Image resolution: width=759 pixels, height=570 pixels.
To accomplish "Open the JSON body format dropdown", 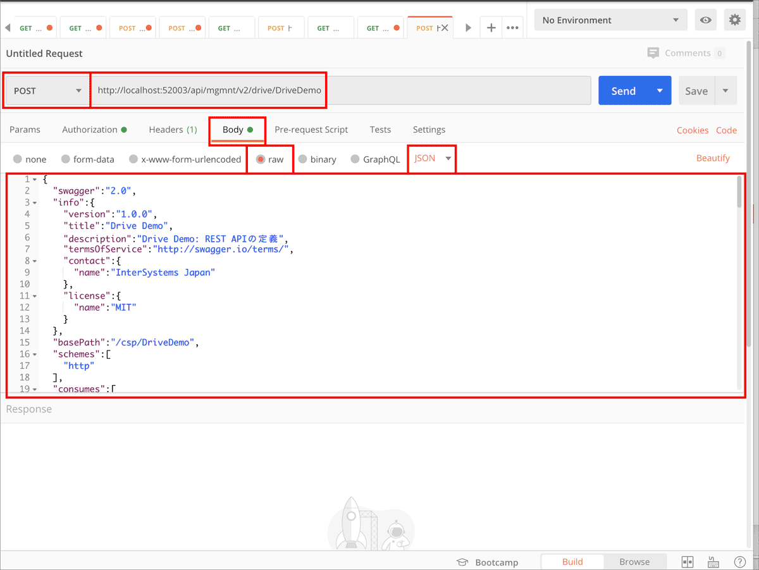I will coord(433,158).
